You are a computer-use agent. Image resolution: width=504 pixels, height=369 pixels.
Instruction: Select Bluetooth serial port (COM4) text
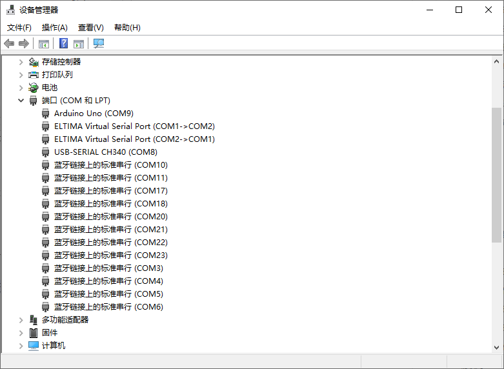pyautogui.click(x=108, y=281)
